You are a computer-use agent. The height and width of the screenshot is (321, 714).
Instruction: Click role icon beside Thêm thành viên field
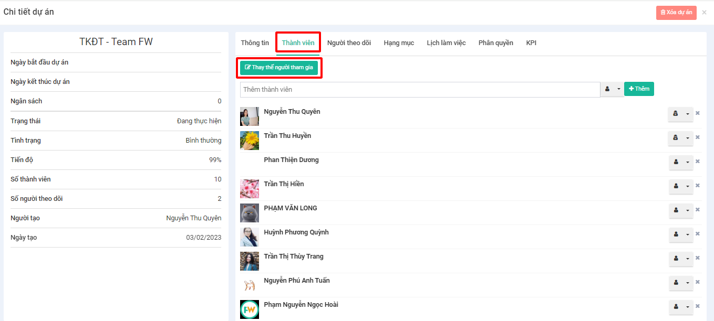(607, 89)
